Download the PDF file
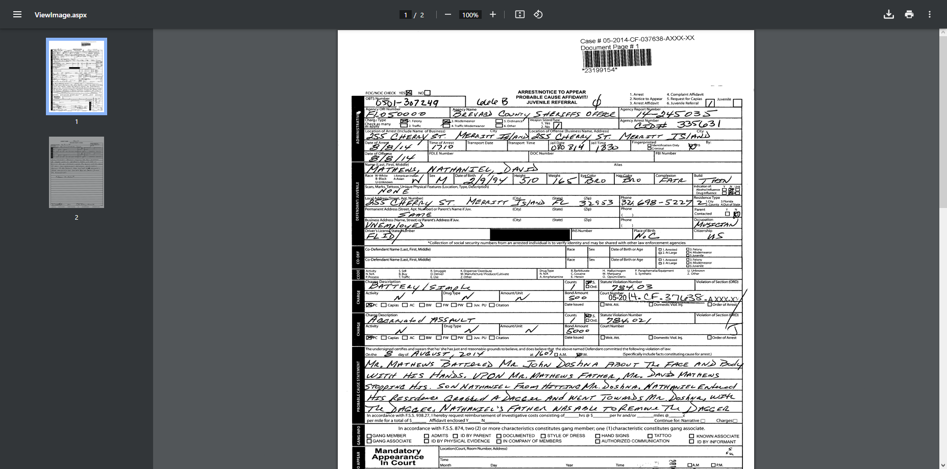This screenshot has height=469, width=947. pos(888,14)
